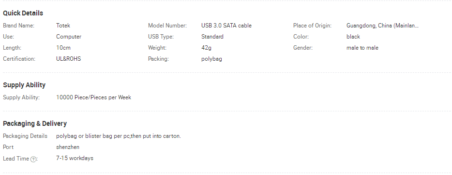
Task: Click the Standard USB Type value
Action: (212, 37)
